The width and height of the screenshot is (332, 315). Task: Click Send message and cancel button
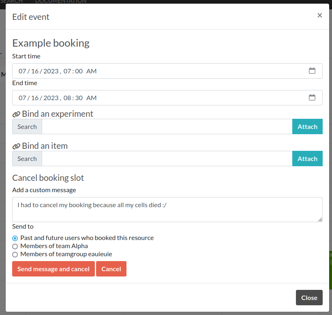click(x=53, y=269)
